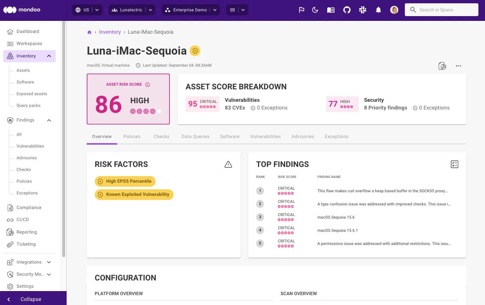Collapse the Inventory section
Image resolution: width=485 pixels, height=305 pixels.
coord(49,56)
